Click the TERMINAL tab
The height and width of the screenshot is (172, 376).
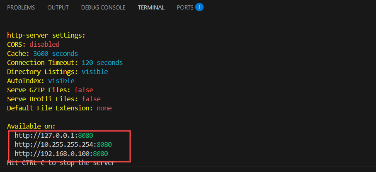coord(151,8)
